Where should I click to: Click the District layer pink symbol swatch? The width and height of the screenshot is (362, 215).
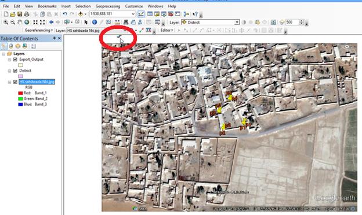click(x=20, y=76)
